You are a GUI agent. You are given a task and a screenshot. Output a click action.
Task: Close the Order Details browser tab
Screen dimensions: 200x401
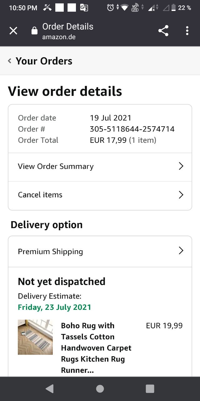(x=13, y=31)
